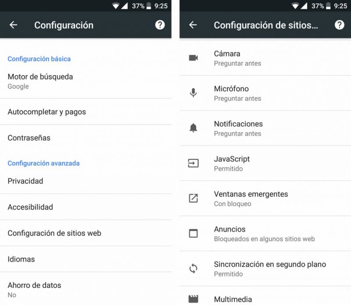351x305 pixels.
Task: Go back from Configuración de sitios screen
Action: tap(193, 25)
